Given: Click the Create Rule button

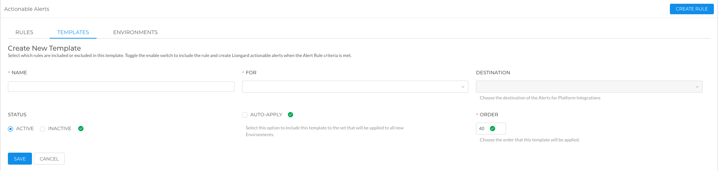Looking at the screenshot, I should (x=692, y=9).
